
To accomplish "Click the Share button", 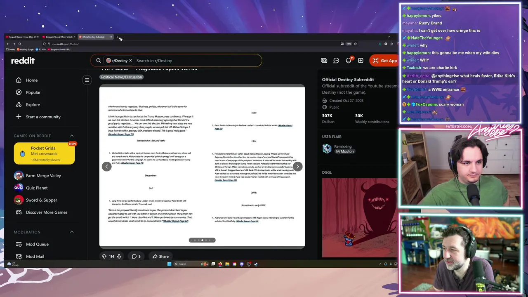I will click(x=160, y=256).
